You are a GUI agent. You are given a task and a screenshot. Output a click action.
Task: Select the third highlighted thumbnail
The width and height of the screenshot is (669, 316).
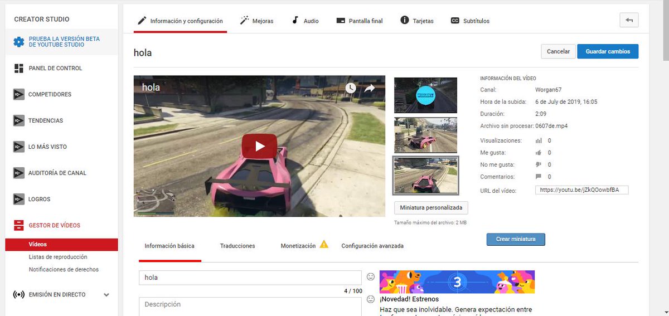tap(426, 175)
